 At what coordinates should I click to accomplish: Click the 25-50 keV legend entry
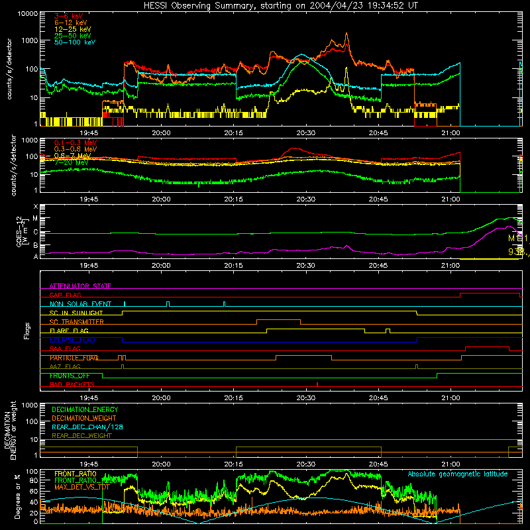[73, 36]
